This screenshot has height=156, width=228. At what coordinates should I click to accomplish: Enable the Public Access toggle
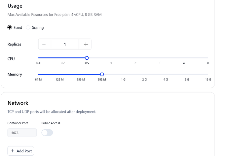pos(47,133)
